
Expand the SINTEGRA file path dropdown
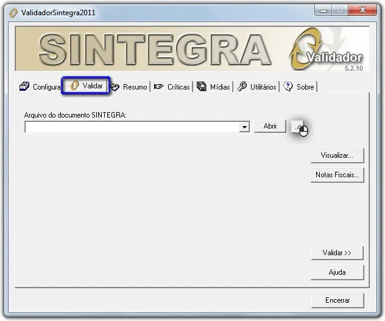[244, 127]
